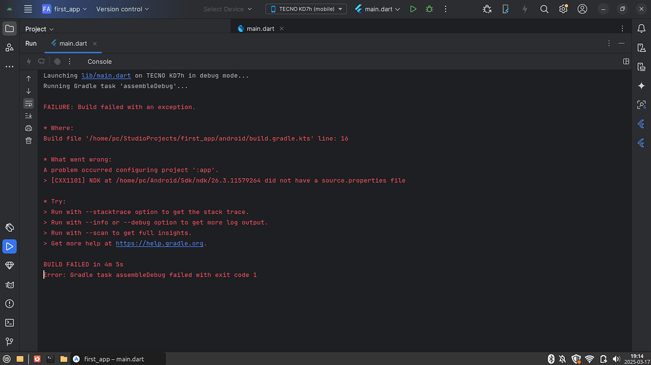Open the TECNO KD7h device dropdown
The image size is (651, 365).
pos(306,9)
